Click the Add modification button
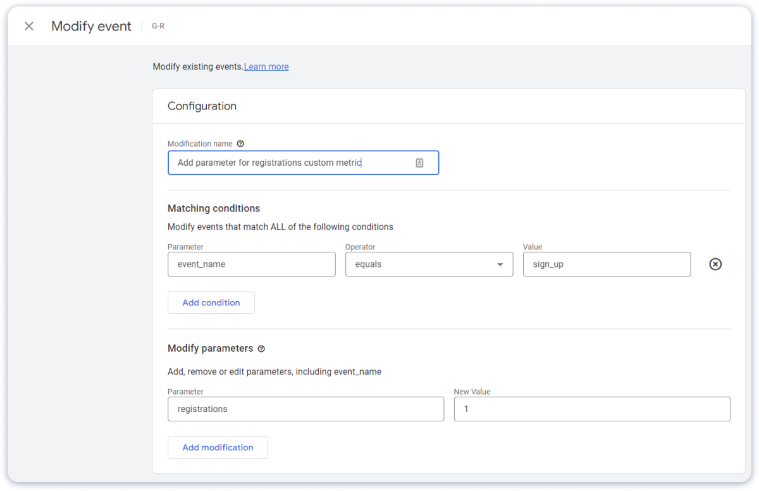This screenshot has height=491, width=759. 218,447
